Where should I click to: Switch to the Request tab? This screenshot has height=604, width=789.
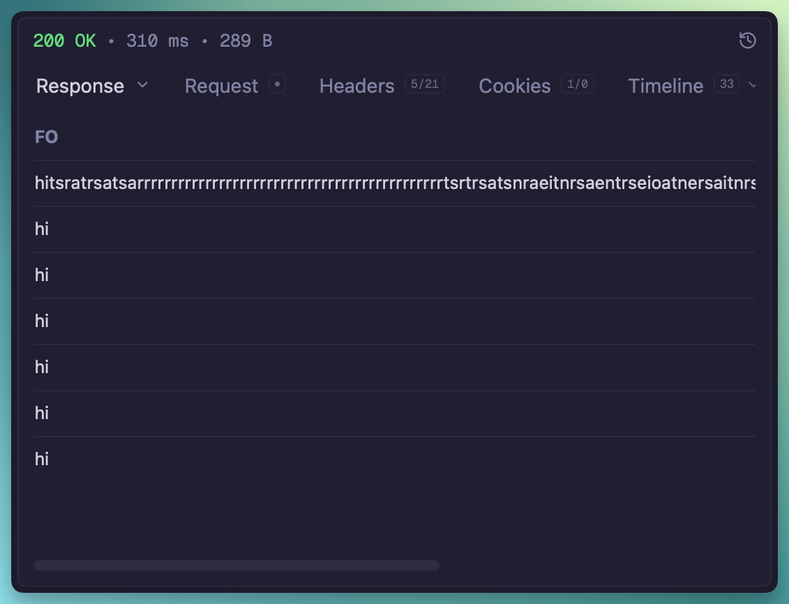[x=221, y=86]
